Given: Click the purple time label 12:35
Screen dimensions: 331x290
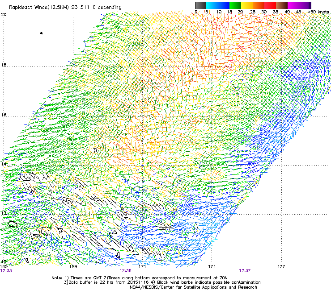Looking at the screenshot, I should click(x=6, y=271).
